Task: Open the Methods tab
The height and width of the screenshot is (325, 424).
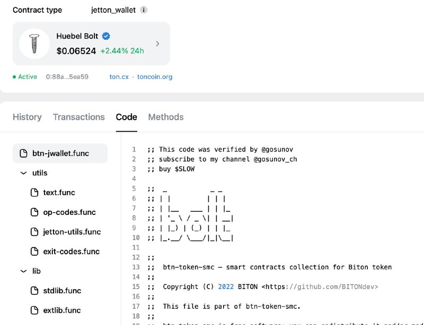Action: (166, 117)
